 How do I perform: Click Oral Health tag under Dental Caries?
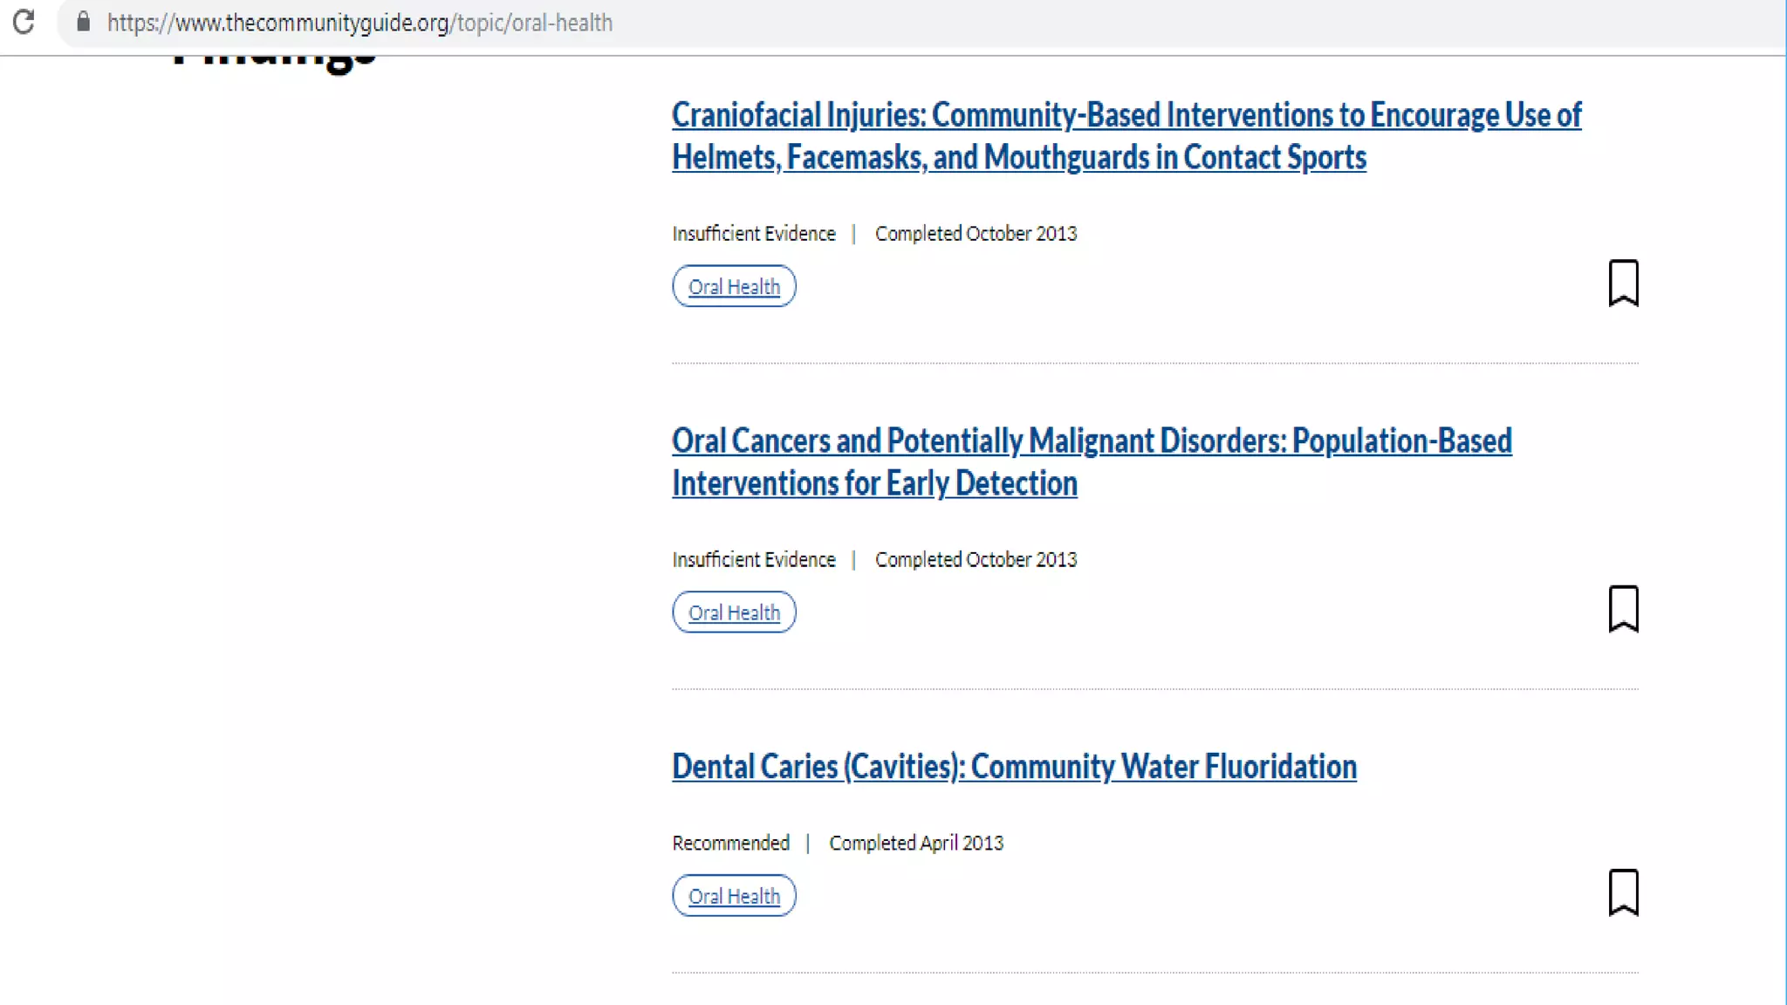pyautogui.click(x=734, y=896)
